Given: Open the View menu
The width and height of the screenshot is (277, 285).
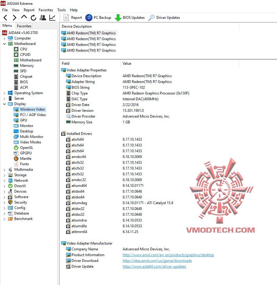Looking at the screenshot, I should click(x=16, y=10).
